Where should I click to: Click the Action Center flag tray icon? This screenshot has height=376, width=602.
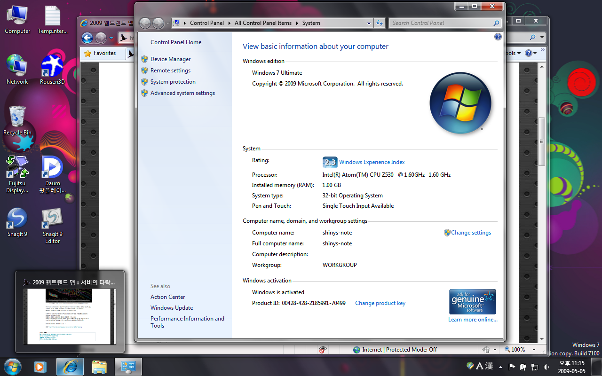coord(512,367)
